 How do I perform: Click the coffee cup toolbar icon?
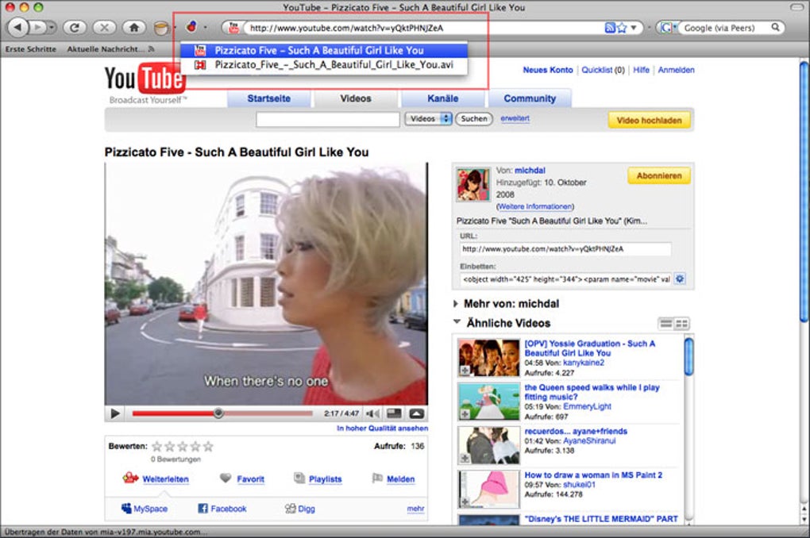(x=161, y=28)
